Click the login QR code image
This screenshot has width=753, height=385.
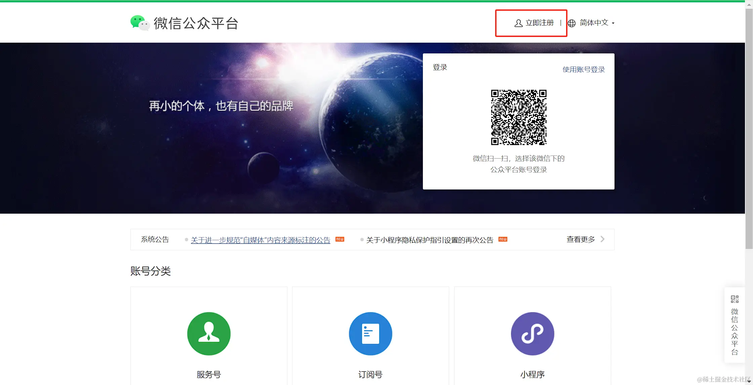519,117
